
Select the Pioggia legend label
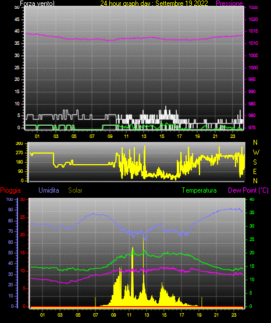[x=10, y=190]
